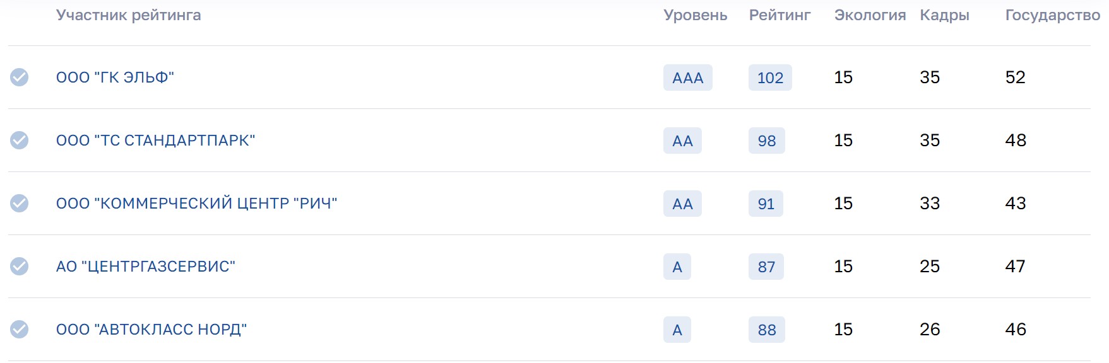Click checkmark icon for КОММЕРЧЕСКИЙ ЦЕНТР "РИЧ"
Viewport: 1109px width, 363px height.
point(20,203)
